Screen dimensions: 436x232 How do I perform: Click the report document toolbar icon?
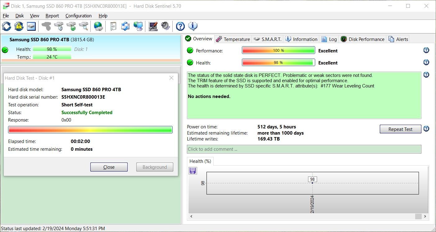[113, 26]
